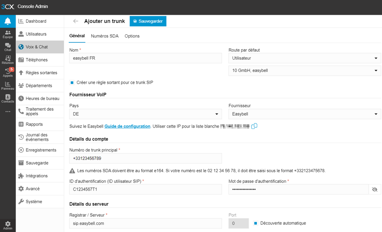The width and height of the screenshot is (382, 232).
Task: Open the Chat icon in left rail
Action: pyautogui.click(x=8, y=47)
